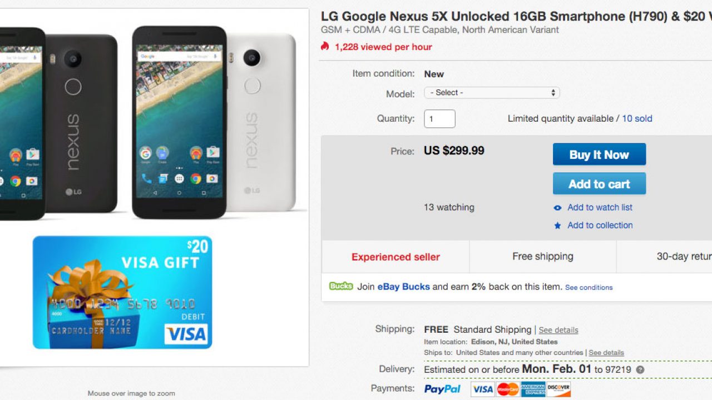Image resolution: width=712 pixels, height=400 pixels.
Task: Click the PayPal logo
Action: (x=442, y=389)
